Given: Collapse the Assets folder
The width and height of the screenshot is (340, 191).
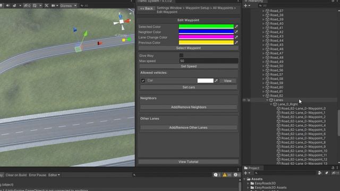Looking at the screenshot, I should [x=245, y=179].
